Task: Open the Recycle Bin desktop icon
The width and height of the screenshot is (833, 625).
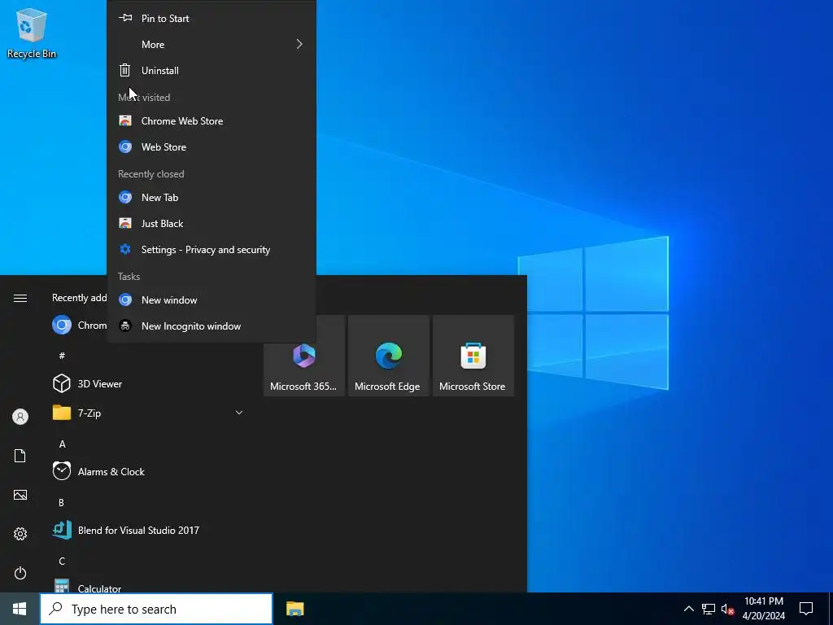Action: pyautogui.click(x=32, y=33)
